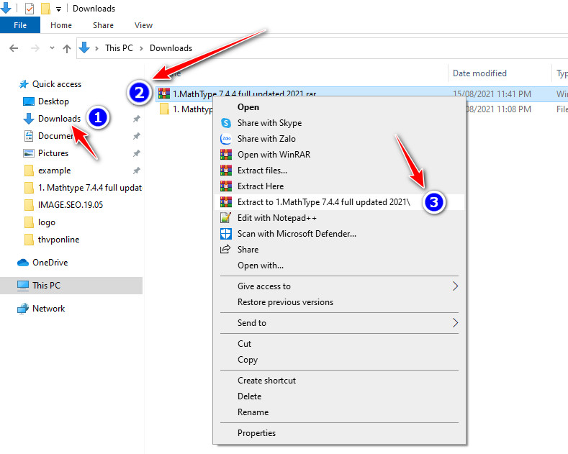Open the blue File menu button
568x454 pixels.
tap(20, 25)
